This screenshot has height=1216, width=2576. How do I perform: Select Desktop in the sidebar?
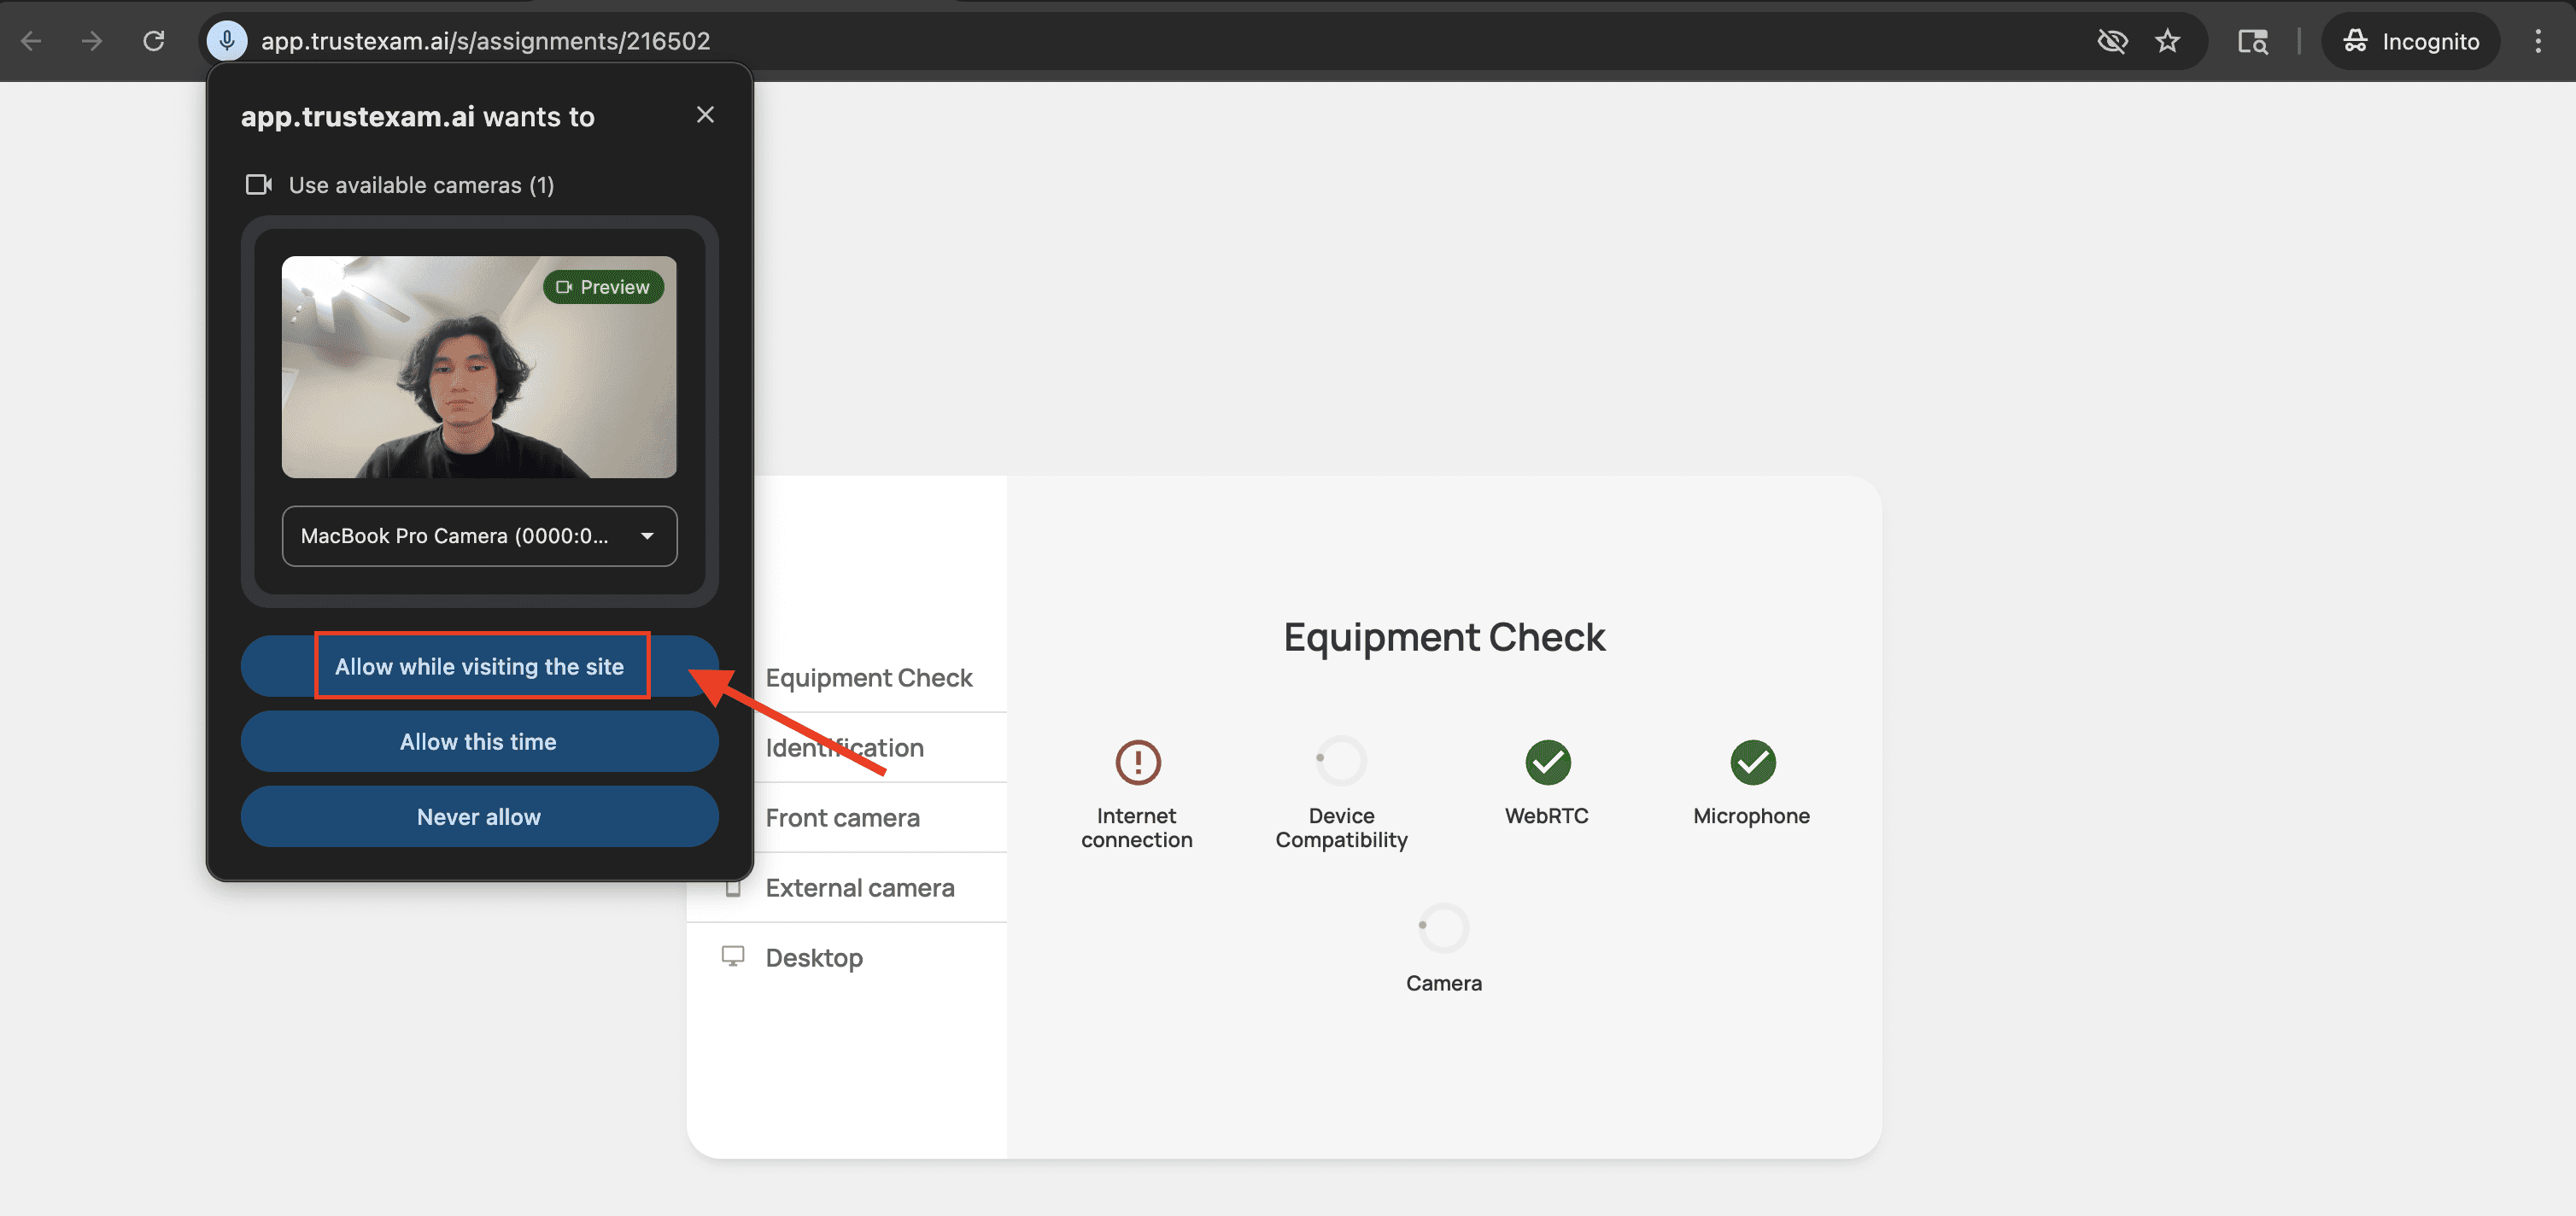846,958
